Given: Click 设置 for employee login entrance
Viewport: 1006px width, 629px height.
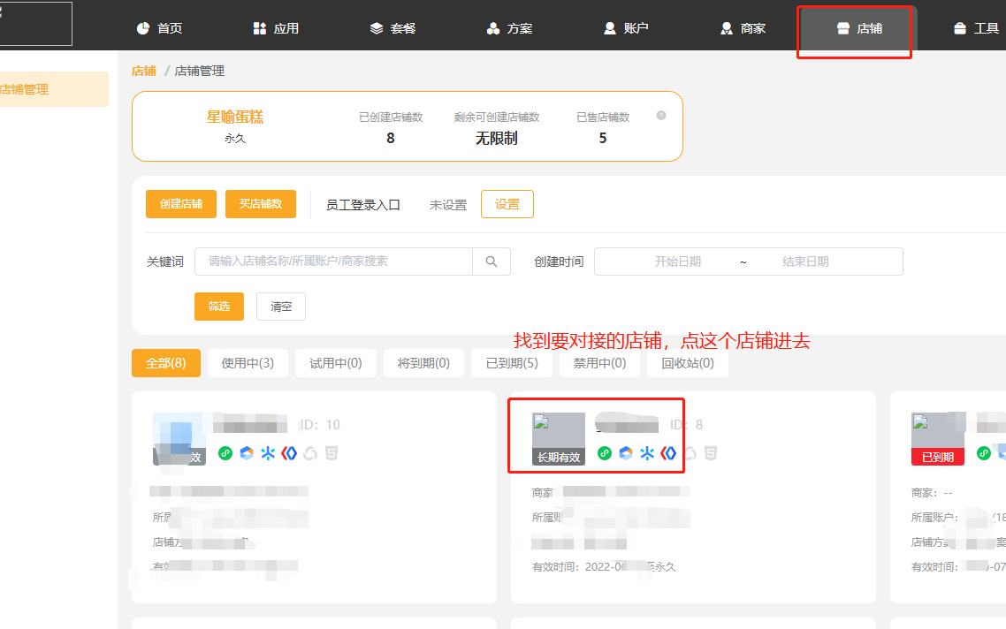Looking at the screenshot, I should click(x=507, y=204).
